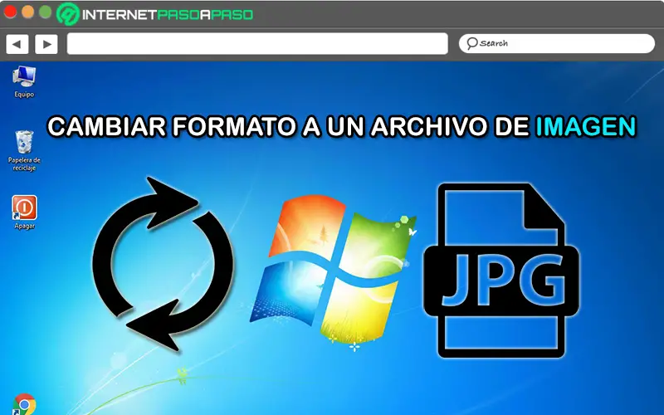Viewport: 664px width, 415px height.
Task: Go forward with the right arrow button
Action: 46,44
